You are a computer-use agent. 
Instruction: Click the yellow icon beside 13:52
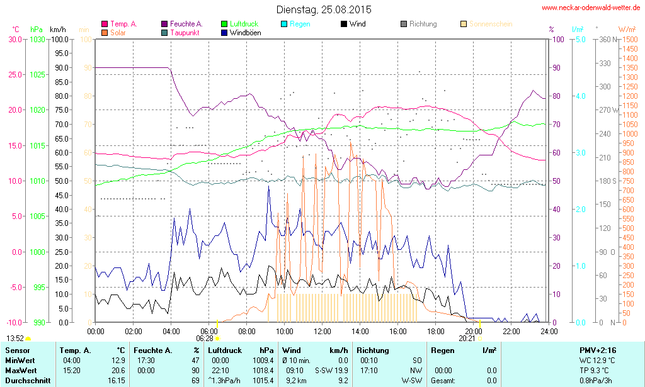tap(28, 339)
